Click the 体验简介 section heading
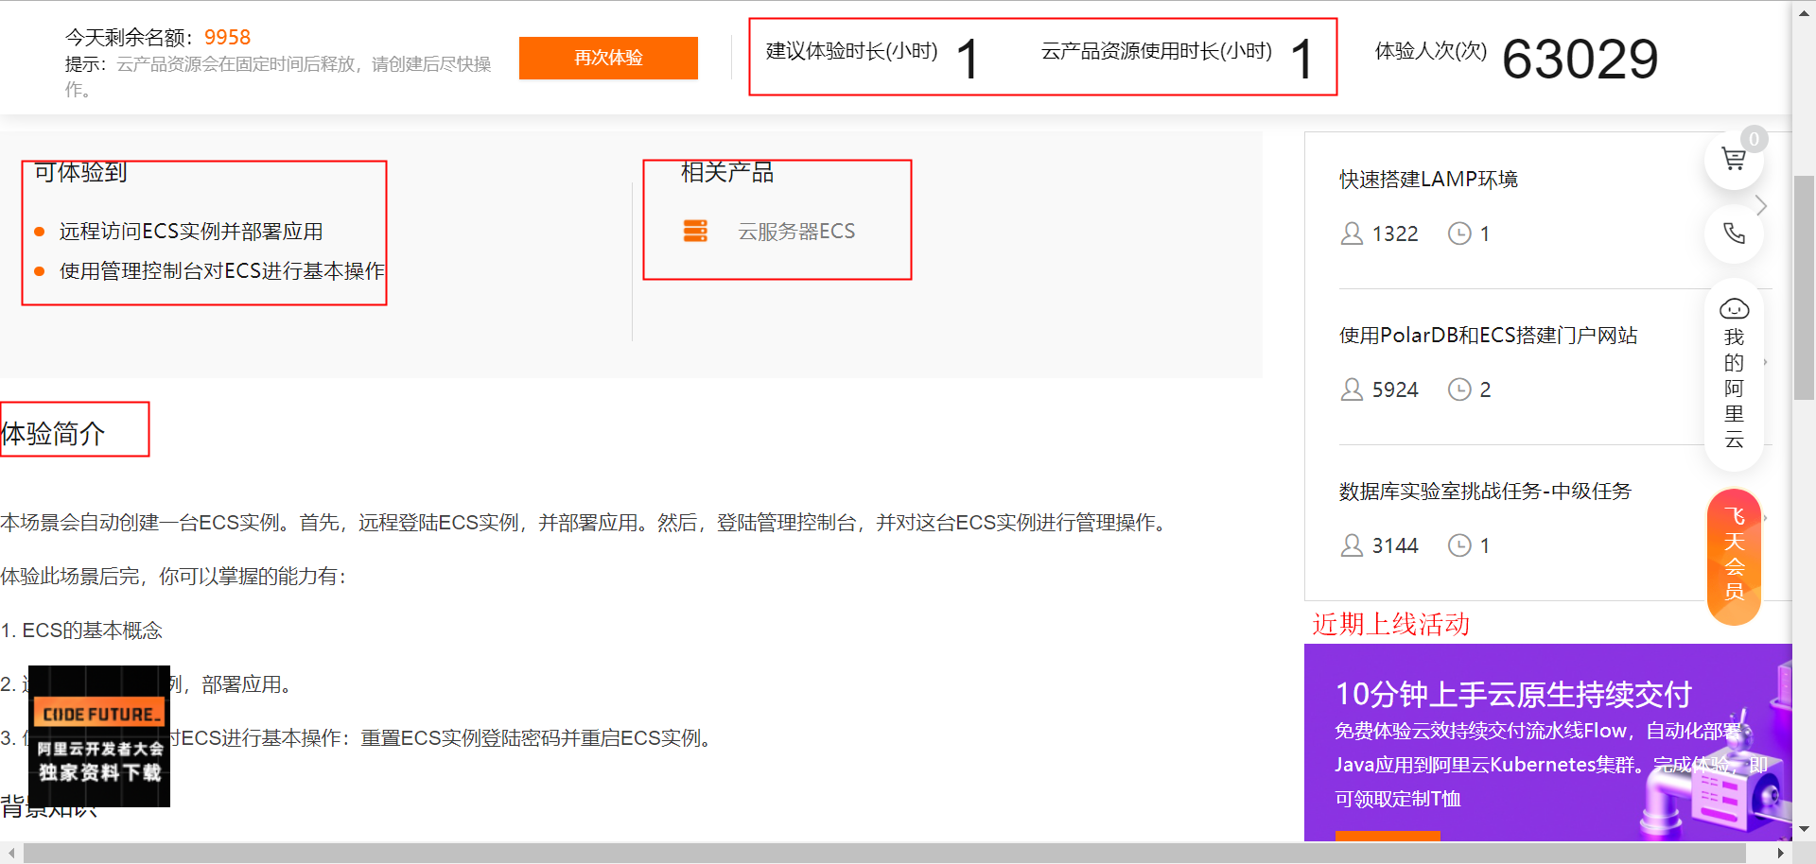1816x864 pixels. tap(53, 434)
